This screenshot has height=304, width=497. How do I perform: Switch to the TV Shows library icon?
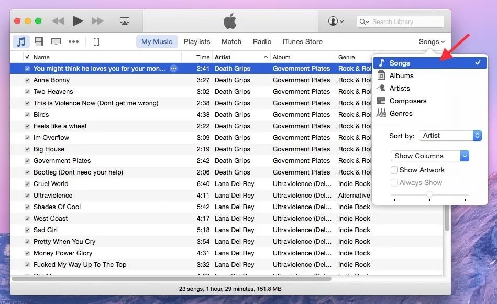pyautogui.click(x=56, y=41)
